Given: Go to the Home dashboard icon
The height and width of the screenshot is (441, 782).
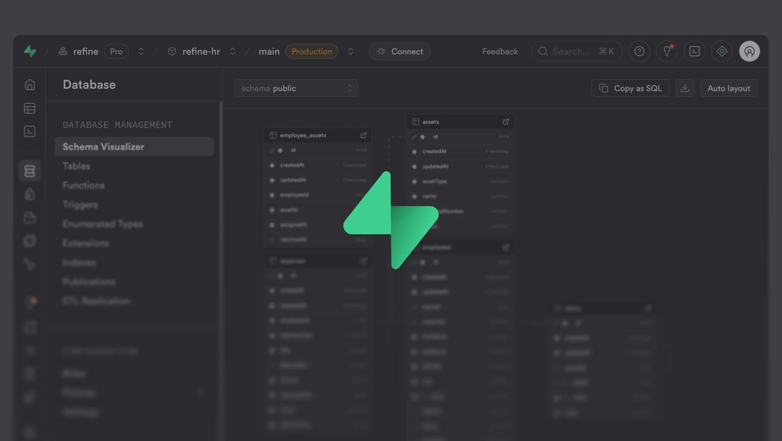Looking at the screenshot, I should coord(29,84).
